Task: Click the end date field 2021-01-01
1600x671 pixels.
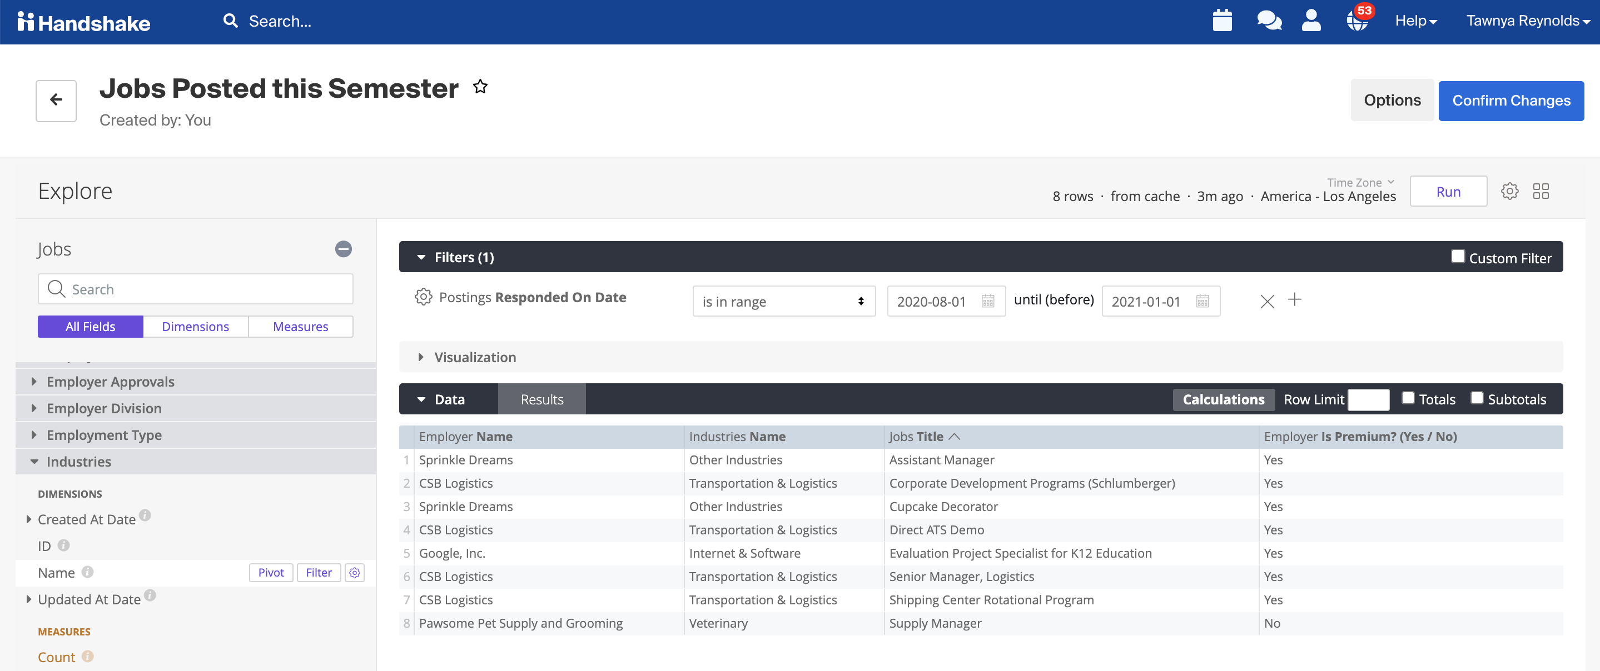Action: [x=1160, y=302]
